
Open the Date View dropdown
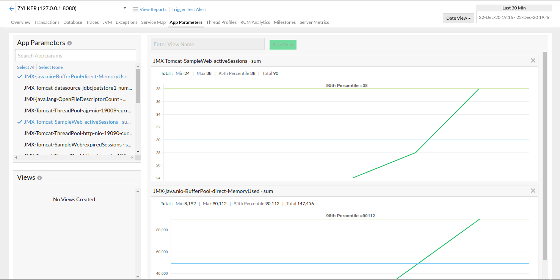458,18
